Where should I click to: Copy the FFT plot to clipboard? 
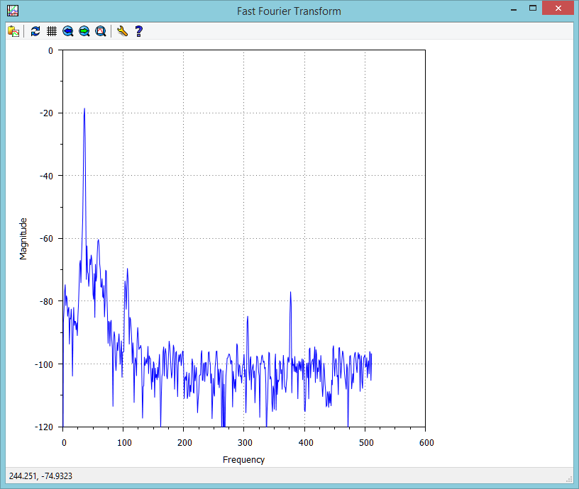[x=13, y=30]
